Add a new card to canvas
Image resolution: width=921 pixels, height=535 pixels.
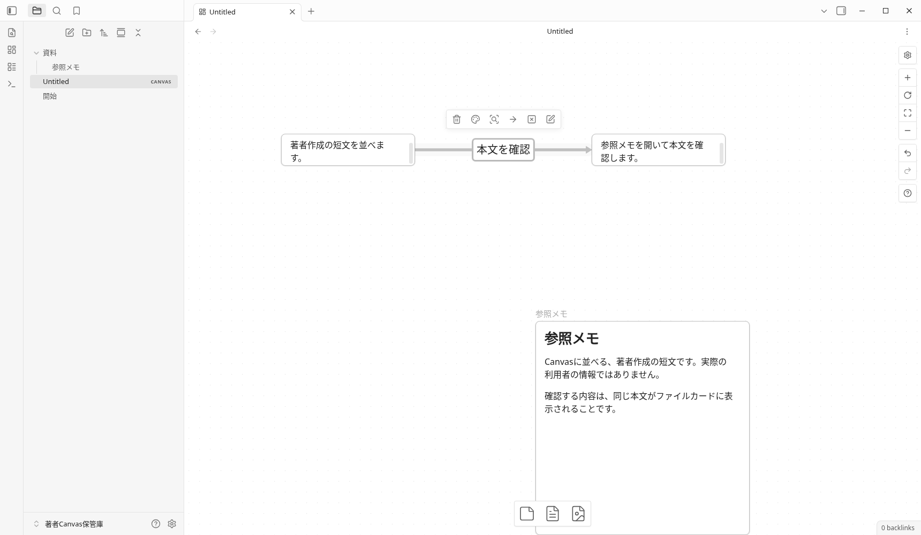click(x=527, y=514)
